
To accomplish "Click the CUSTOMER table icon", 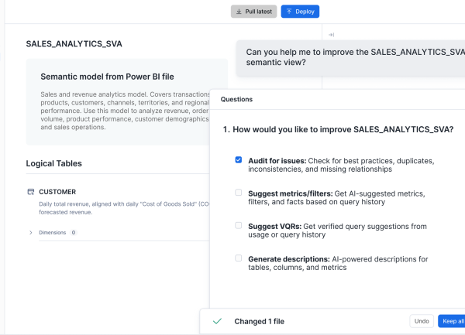I will click(31, 192).
